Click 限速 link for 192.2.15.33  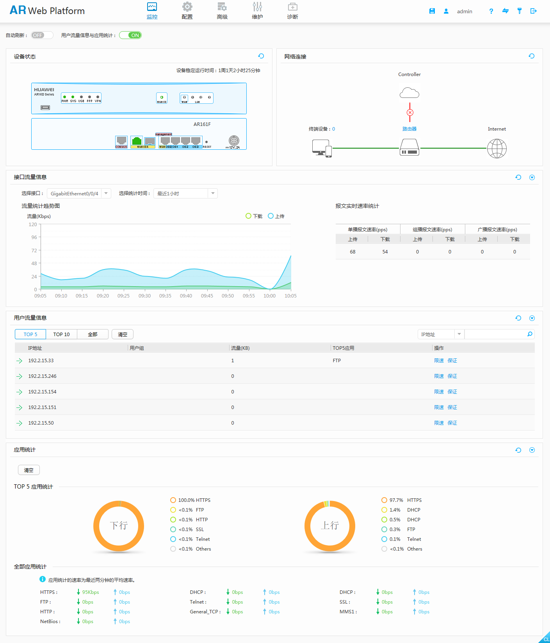tap(439, 361)
